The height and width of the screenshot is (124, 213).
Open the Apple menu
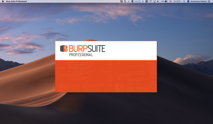pos(3,1)
